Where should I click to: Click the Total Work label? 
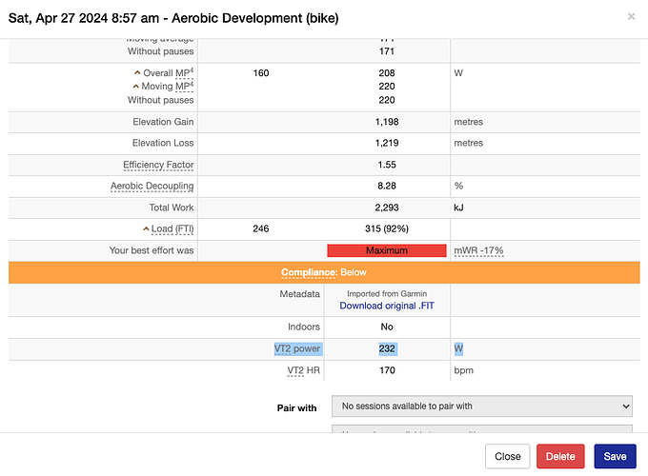pos(172,208)
